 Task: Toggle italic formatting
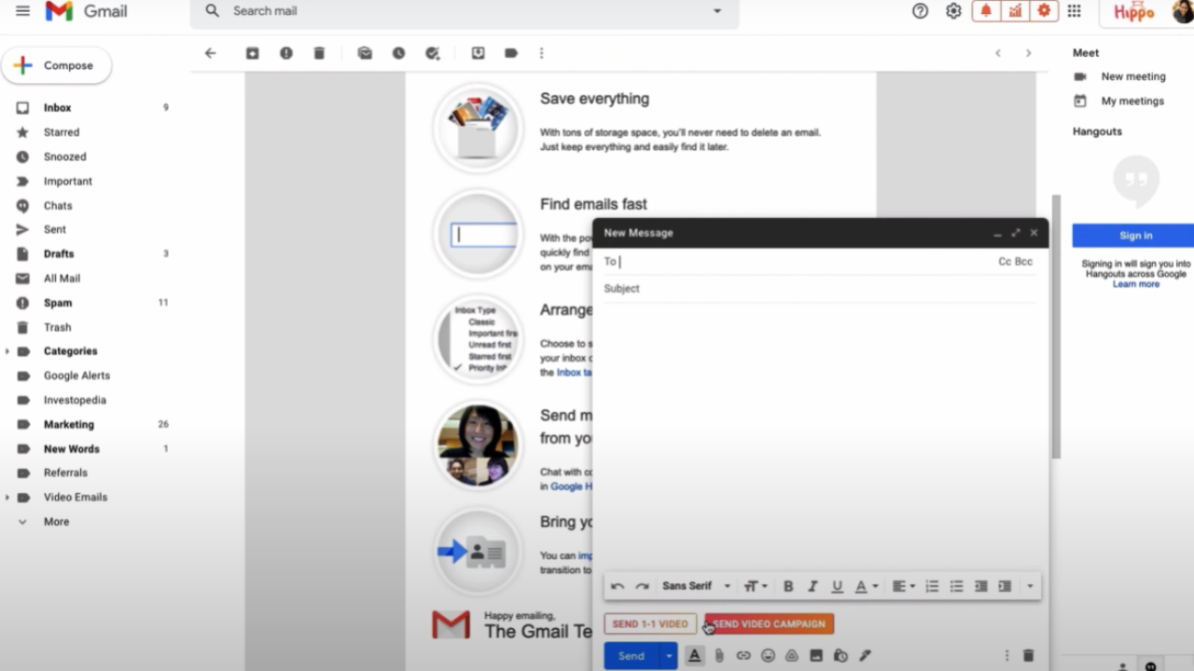pyautogui.click(x=812, y=586)
